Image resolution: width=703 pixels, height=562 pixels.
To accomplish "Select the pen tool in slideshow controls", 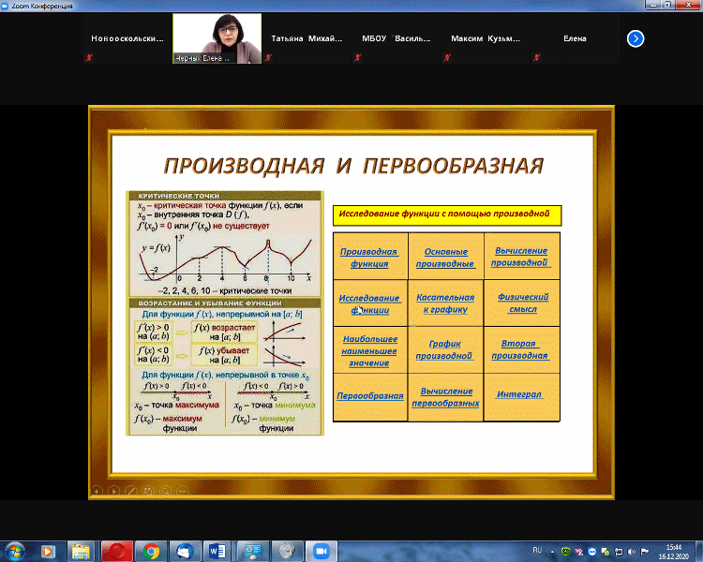I will (x=131, y=489).
